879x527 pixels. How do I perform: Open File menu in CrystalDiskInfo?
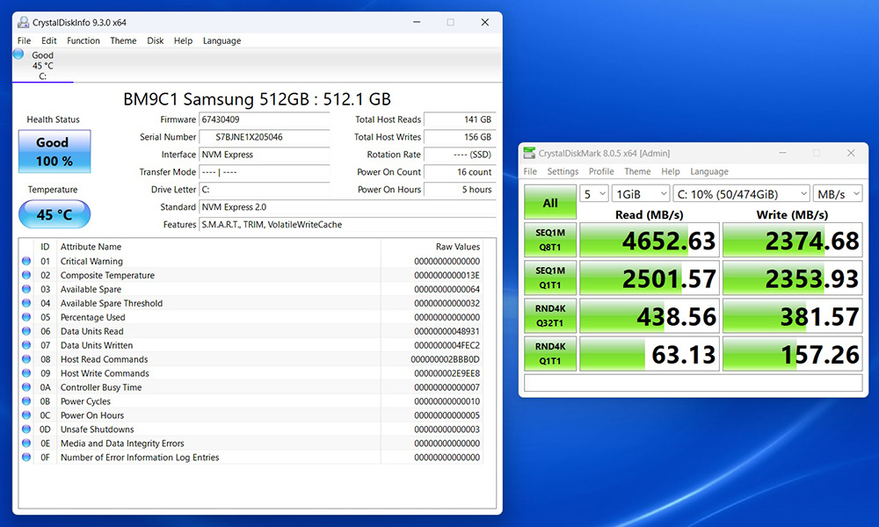tap(24, 40)
